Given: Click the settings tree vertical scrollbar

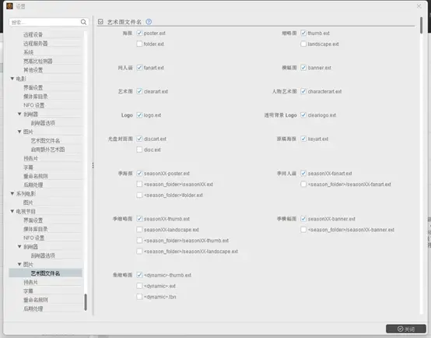Looking at the screenshot, I should tap(86, 302).
